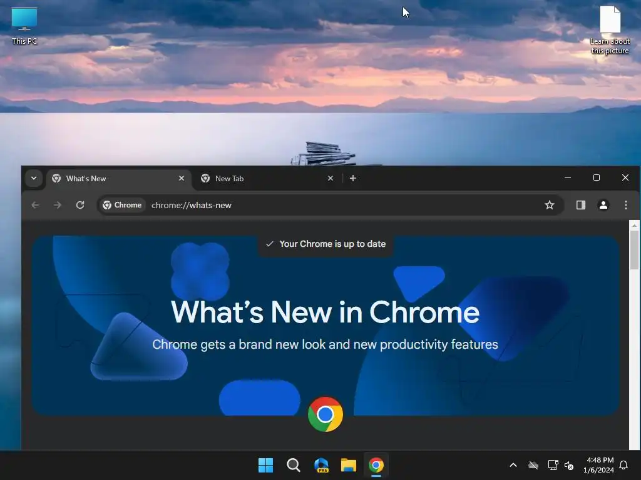
Task: Click the What's New in Chrome heading
Action: [326, 312]
